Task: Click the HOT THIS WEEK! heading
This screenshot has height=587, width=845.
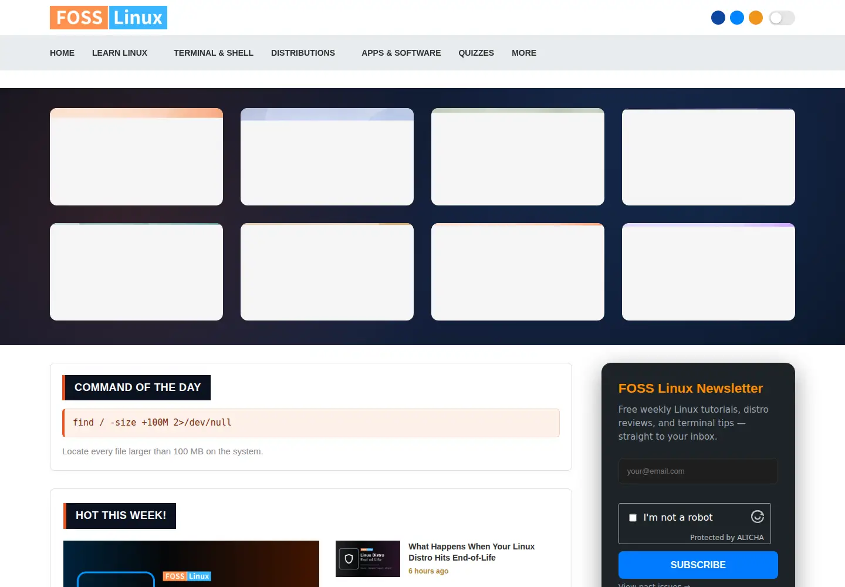Action: (120, 515)
